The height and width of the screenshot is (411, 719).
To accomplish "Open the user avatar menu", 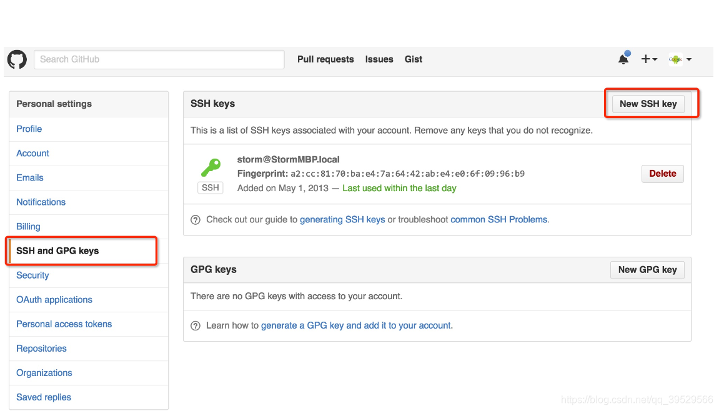I will (680, 59).
